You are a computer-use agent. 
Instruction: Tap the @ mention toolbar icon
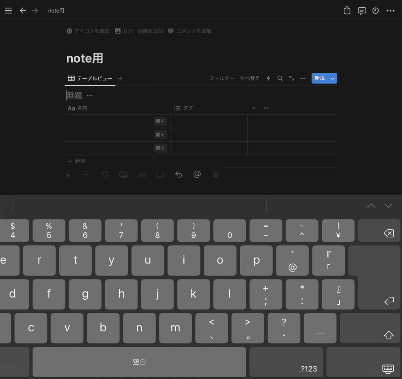pos(197,174)
